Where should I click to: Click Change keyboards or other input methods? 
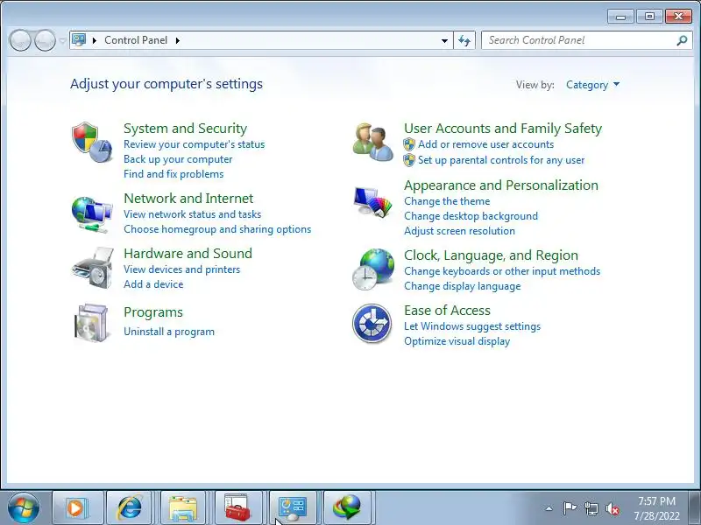pos(502,271)
